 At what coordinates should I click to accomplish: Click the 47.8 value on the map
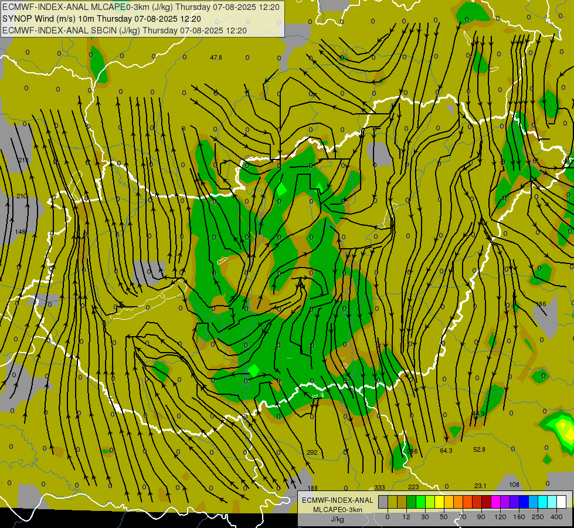tap(216, 57)
